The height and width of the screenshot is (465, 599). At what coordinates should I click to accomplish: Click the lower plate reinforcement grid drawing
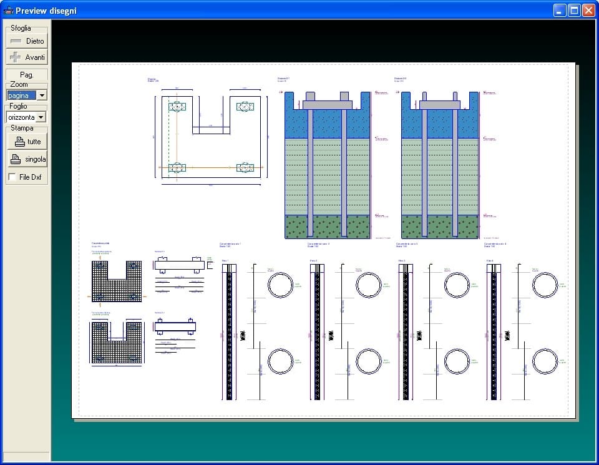(x=117, y=342)
